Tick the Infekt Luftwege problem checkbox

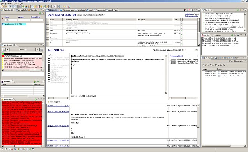coord(49,71)
